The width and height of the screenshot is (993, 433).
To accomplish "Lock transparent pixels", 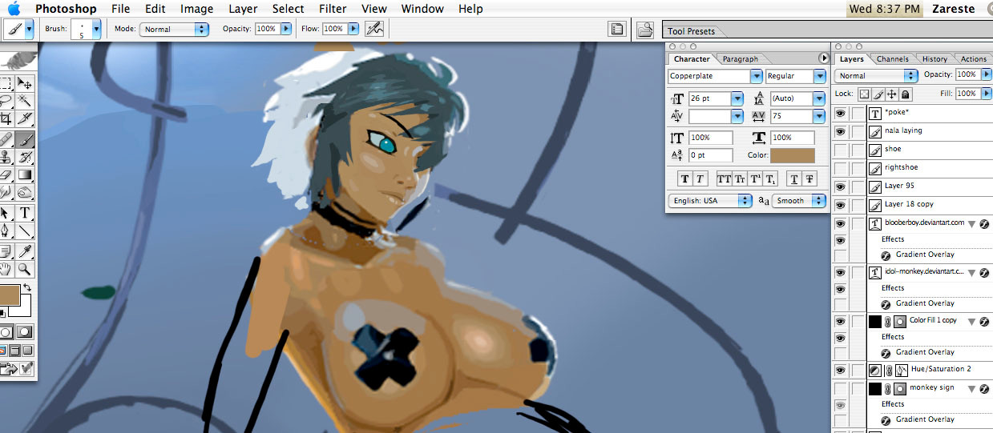I will 864,94.
